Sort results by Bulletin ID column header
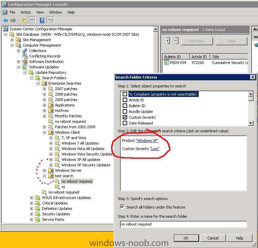 [176, 57]
